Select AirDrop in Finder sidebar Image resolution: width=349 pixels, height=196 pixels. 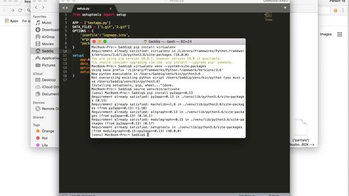[45, 36]
